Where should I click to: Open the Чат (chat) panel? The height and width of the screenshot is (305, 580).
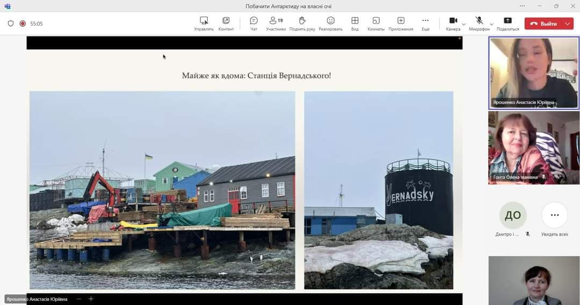tap(253, 23)
